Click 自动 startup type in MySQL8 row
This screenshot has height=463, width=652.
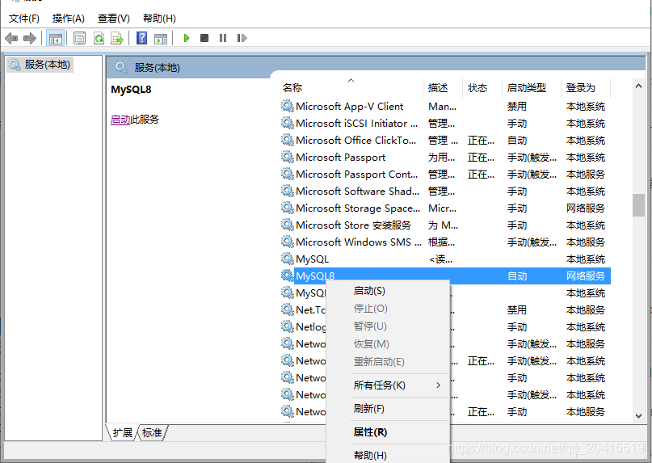point(517,276)
